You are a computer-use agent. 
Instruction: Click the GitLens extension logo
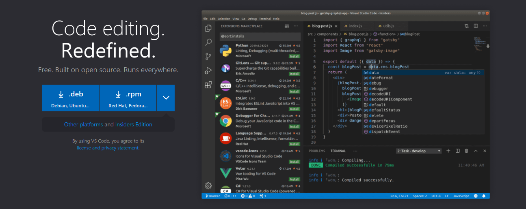[x=225, y=68]
